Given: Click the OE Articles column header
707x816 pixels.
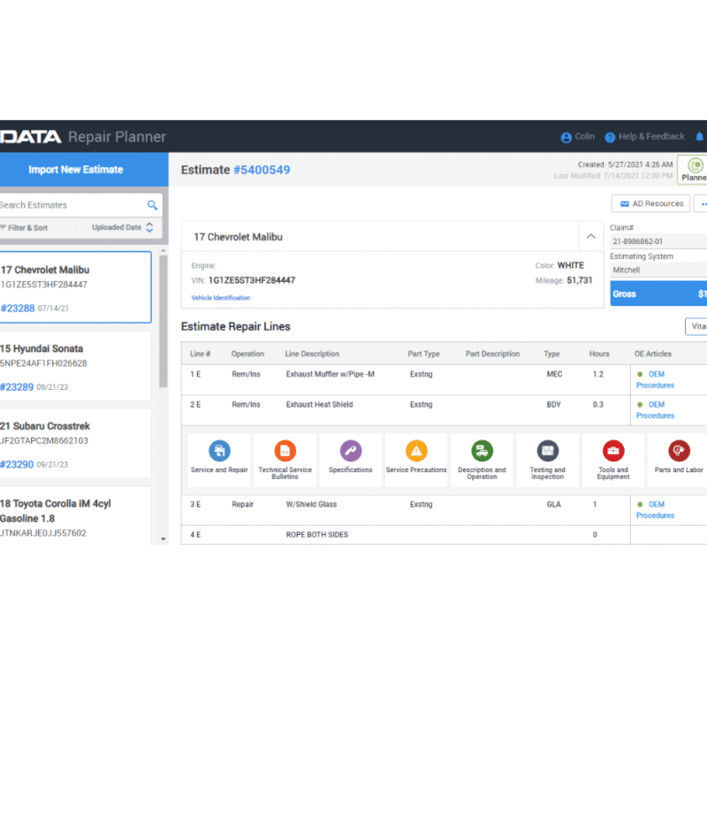Looking at the screenshot, I should click(x=653, y=354).
